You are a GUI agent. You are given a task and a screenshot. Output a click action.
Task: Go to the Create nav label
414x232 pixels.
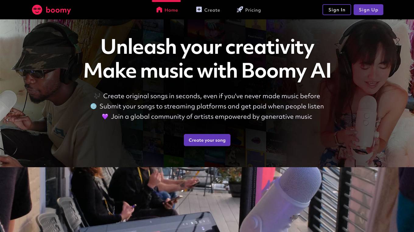click(212, 10)
